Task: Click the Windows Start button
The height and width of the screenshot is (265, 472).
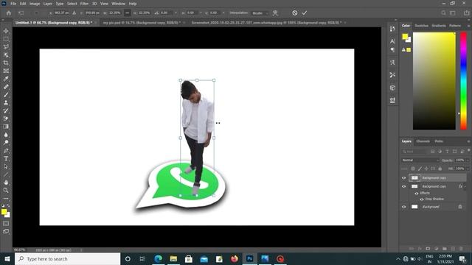Action: click(x=7, y=258)
